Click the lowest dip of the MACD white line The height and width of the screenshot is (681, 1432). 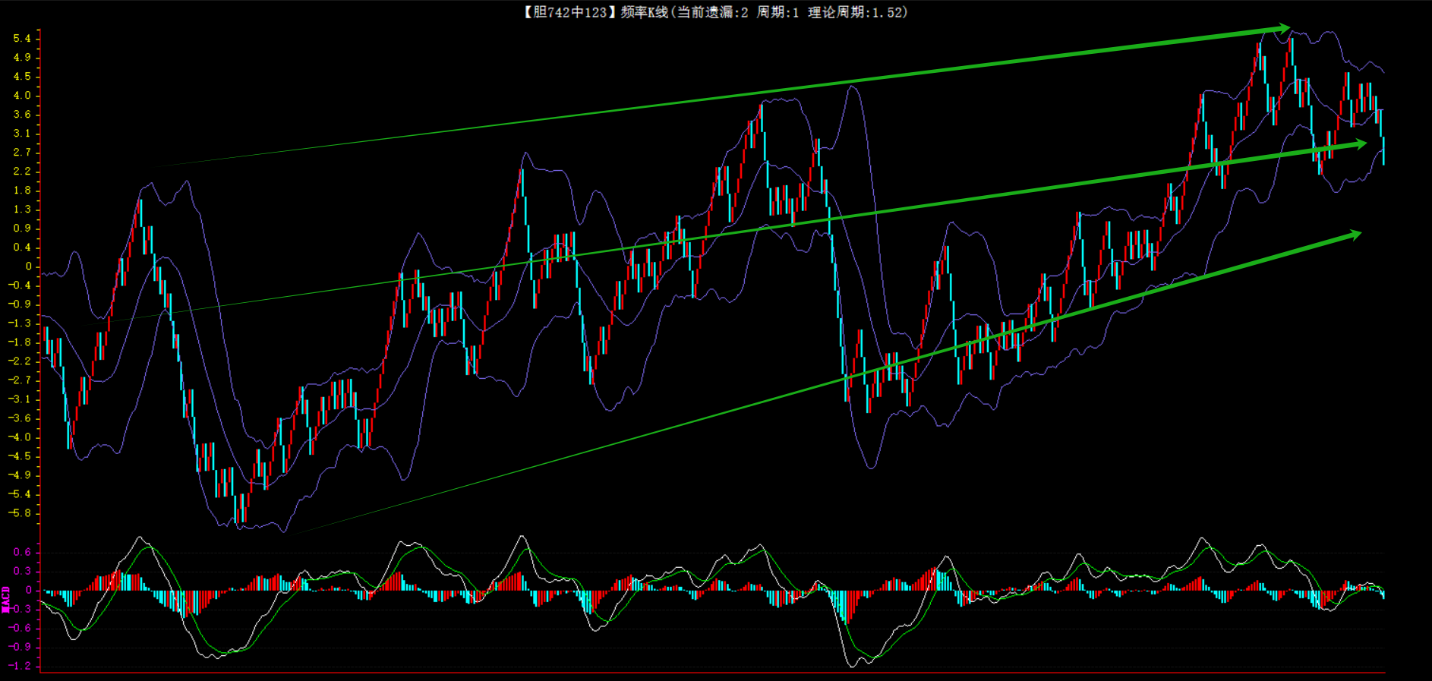[x=852, y=667]
